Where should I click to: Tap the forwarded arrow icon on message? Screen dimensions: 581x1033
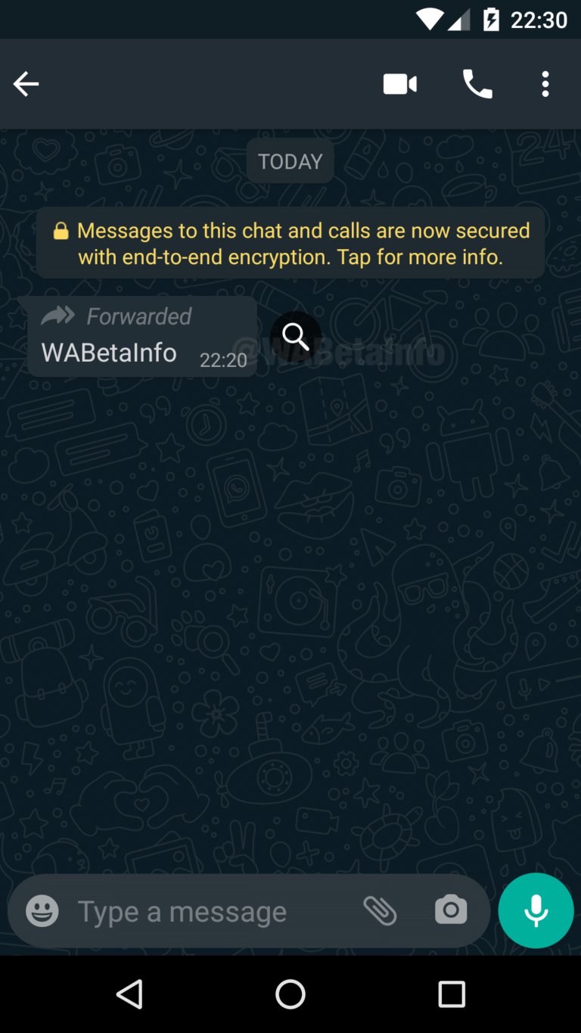click(58, 316)
